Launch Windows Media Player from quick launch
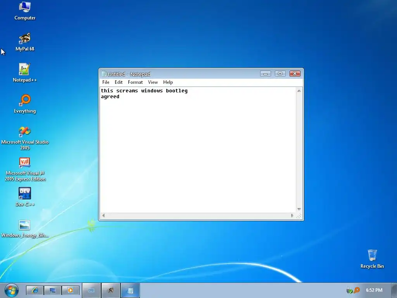The height and width of the screenshot is (298, 397). coord(71,290)
